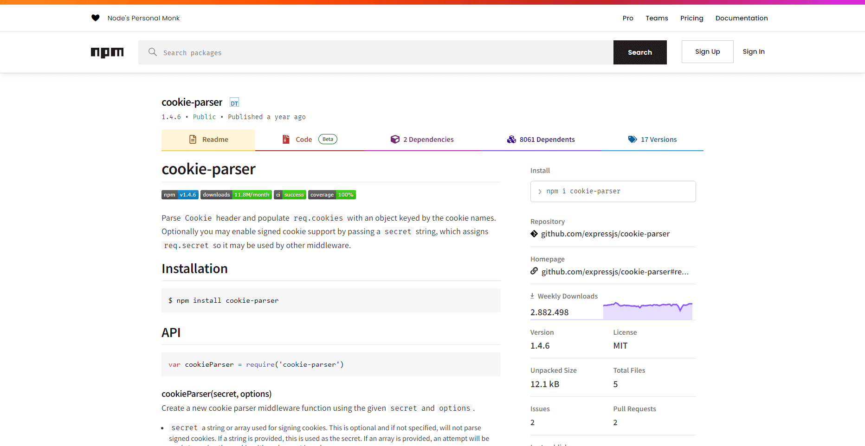
Task: Open the 2 Dependencies tab
Action: [x=422, y=140]
